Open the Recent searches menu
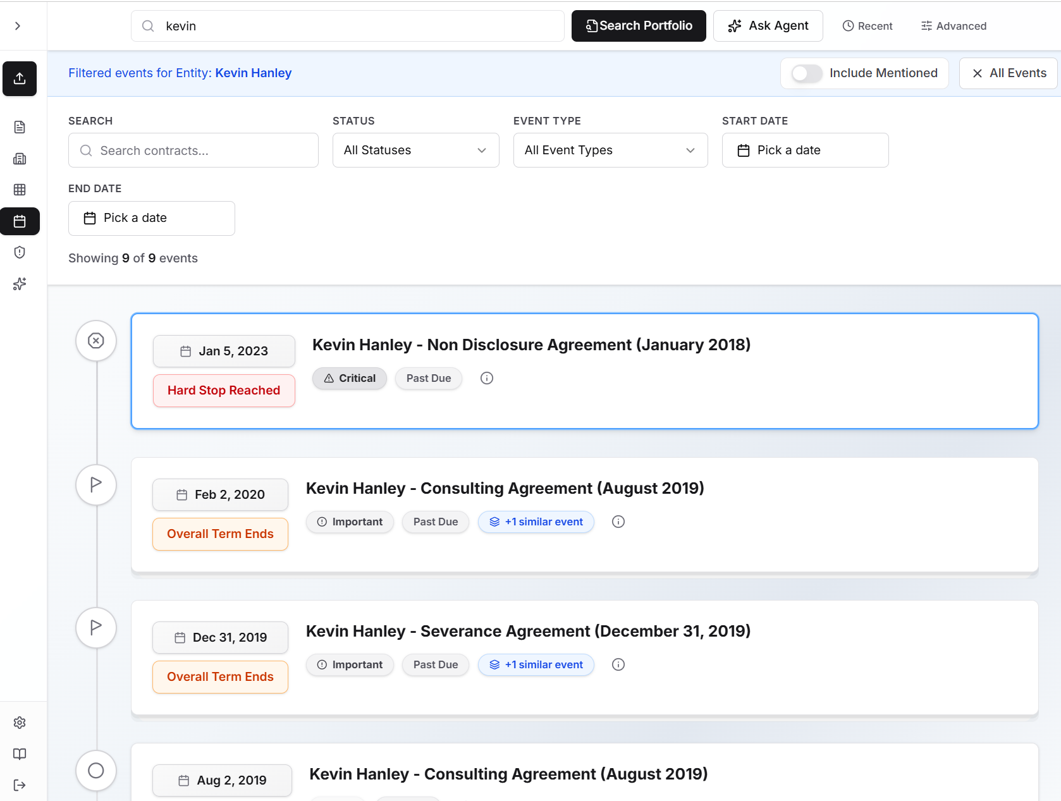The image size is (1061, 801). (868, 26)
